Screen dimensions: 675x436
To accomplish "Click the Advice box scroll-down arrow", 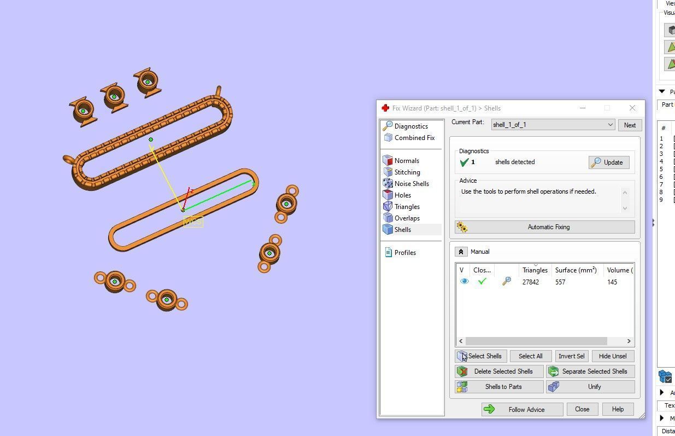I will [625, 208].
